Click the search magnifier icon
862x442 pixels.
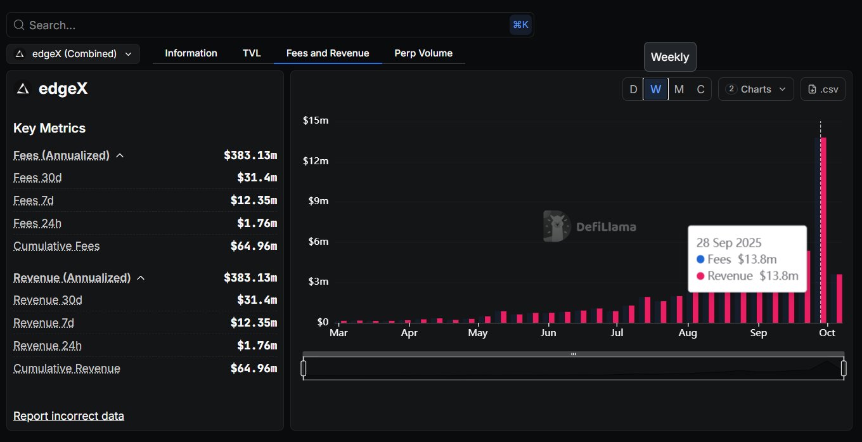18,24
